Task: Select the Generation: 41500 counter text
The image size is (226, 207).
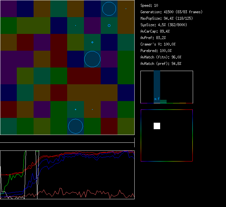Action: pos(171,12)
